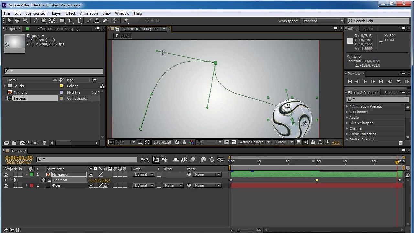Open Composition Mini-Flowchart in timeline
The image size is (414, 233).
(x=145, y=160)
